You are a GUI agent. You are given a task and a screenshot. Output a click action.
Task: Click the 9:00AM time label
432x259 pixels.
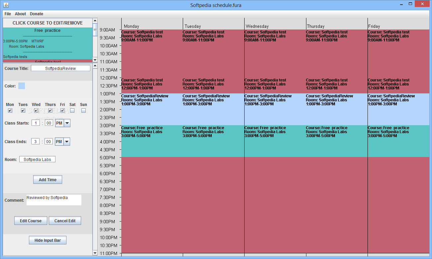[107, 30]
